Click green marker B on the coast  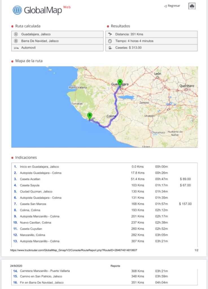coord(89,116)
